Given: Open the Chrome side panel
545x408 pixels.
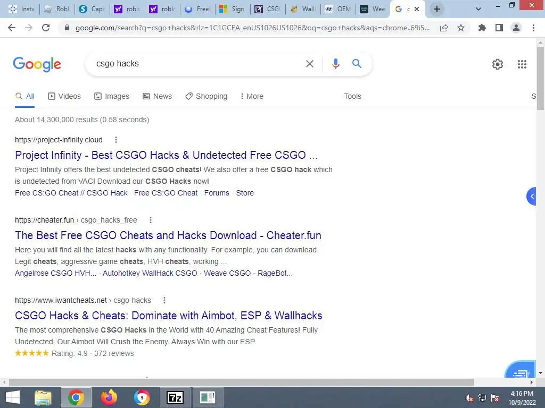Looking at the screenshot, I should (x=499, y=28).
